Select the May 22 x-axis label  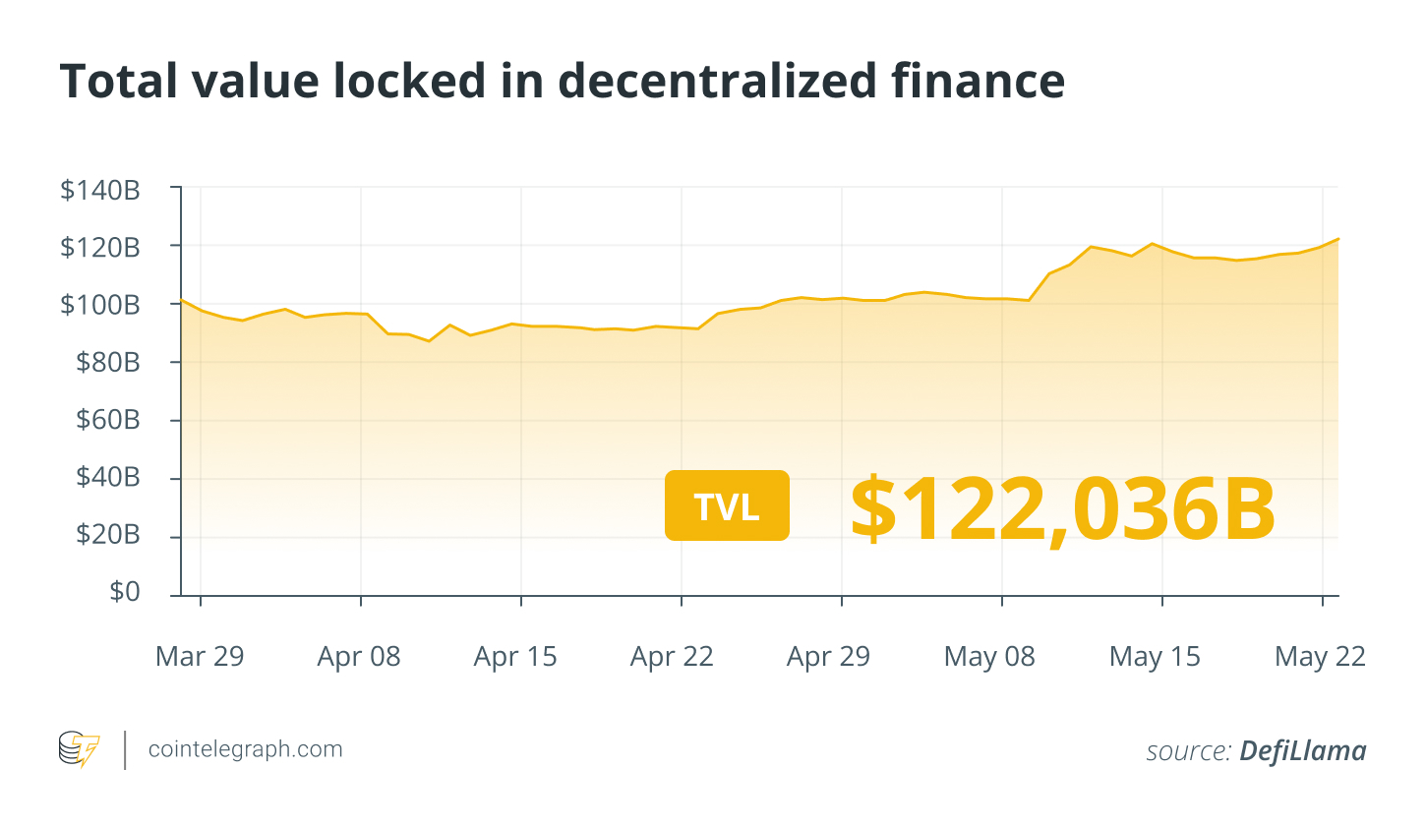click(x=1320, y=657)
